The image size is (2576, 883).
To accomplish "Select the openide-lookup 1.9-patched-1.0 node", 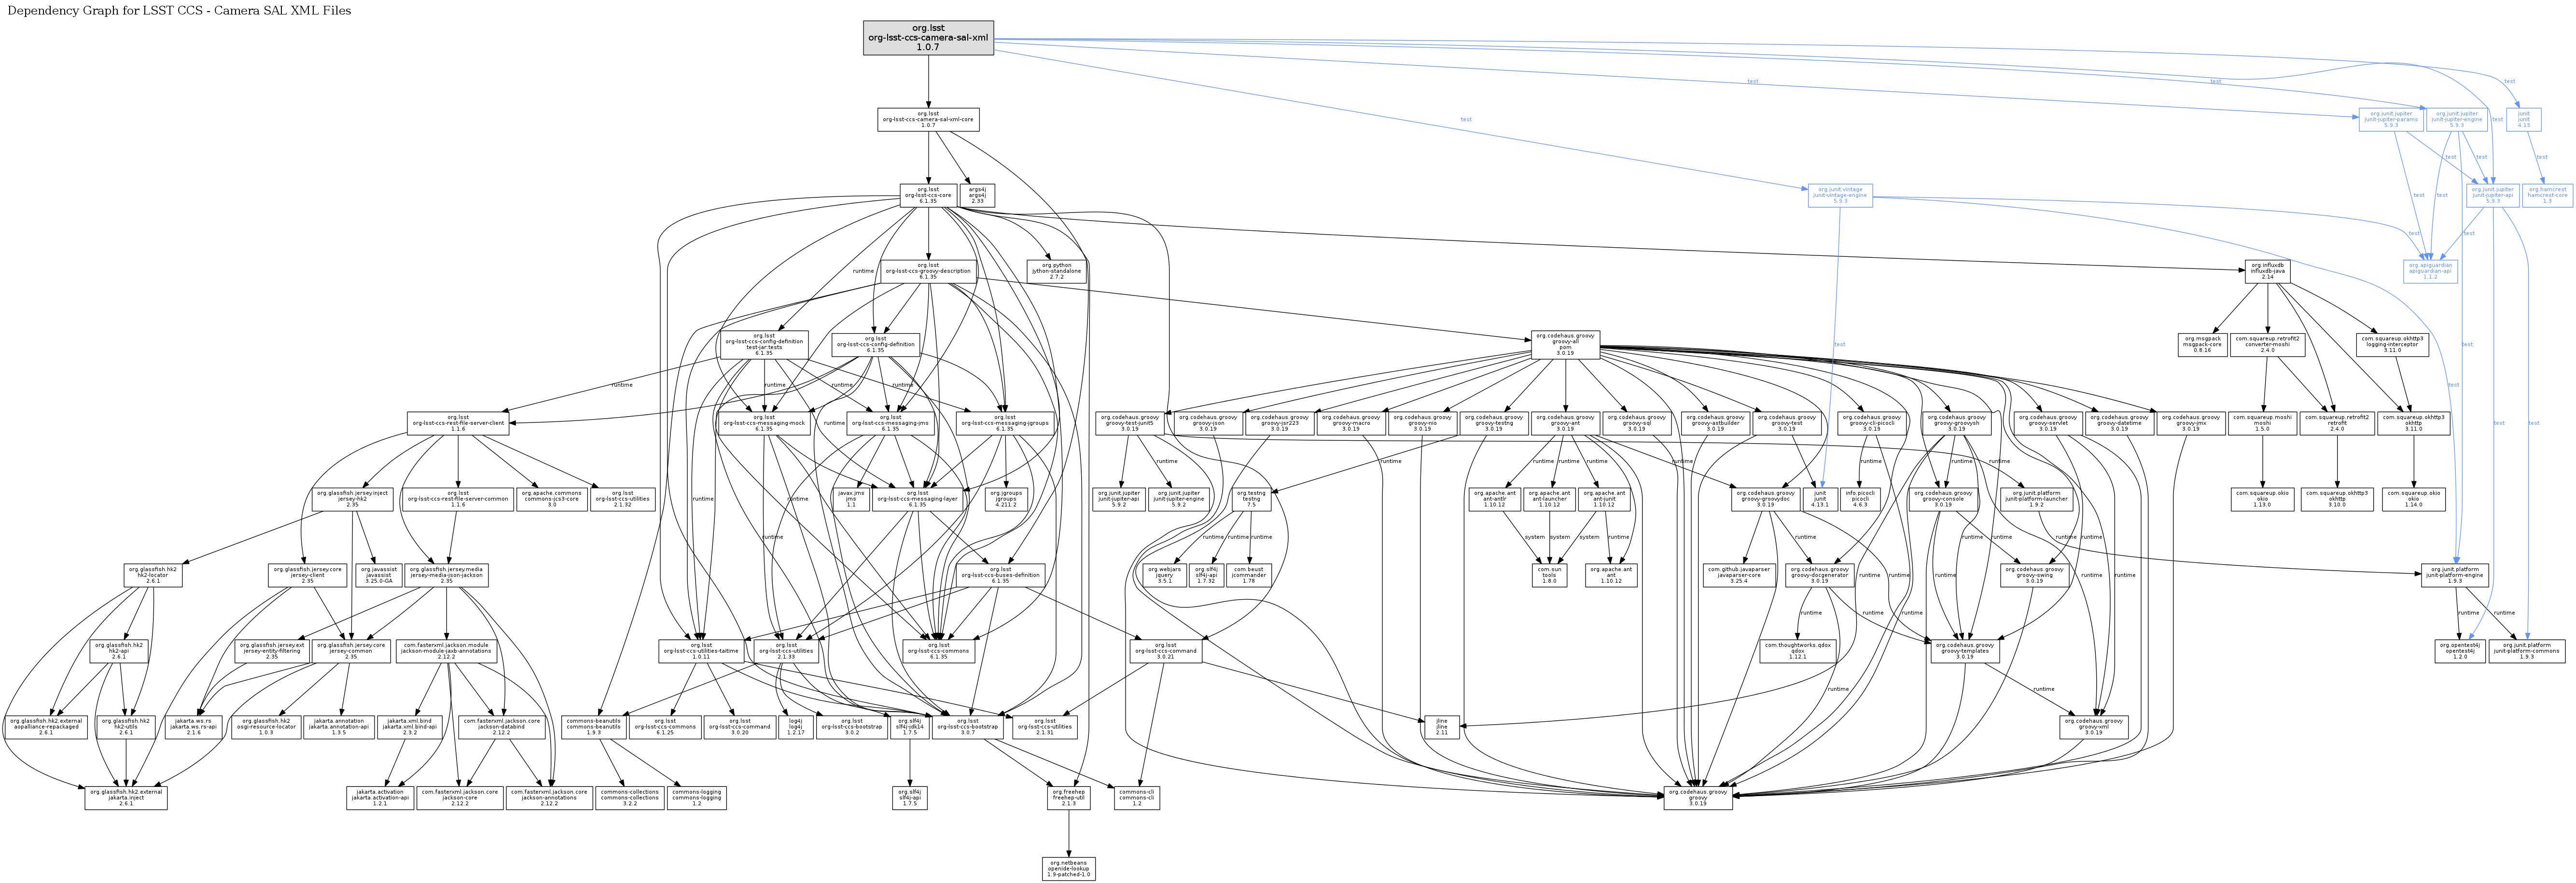I will point(1070,868).
